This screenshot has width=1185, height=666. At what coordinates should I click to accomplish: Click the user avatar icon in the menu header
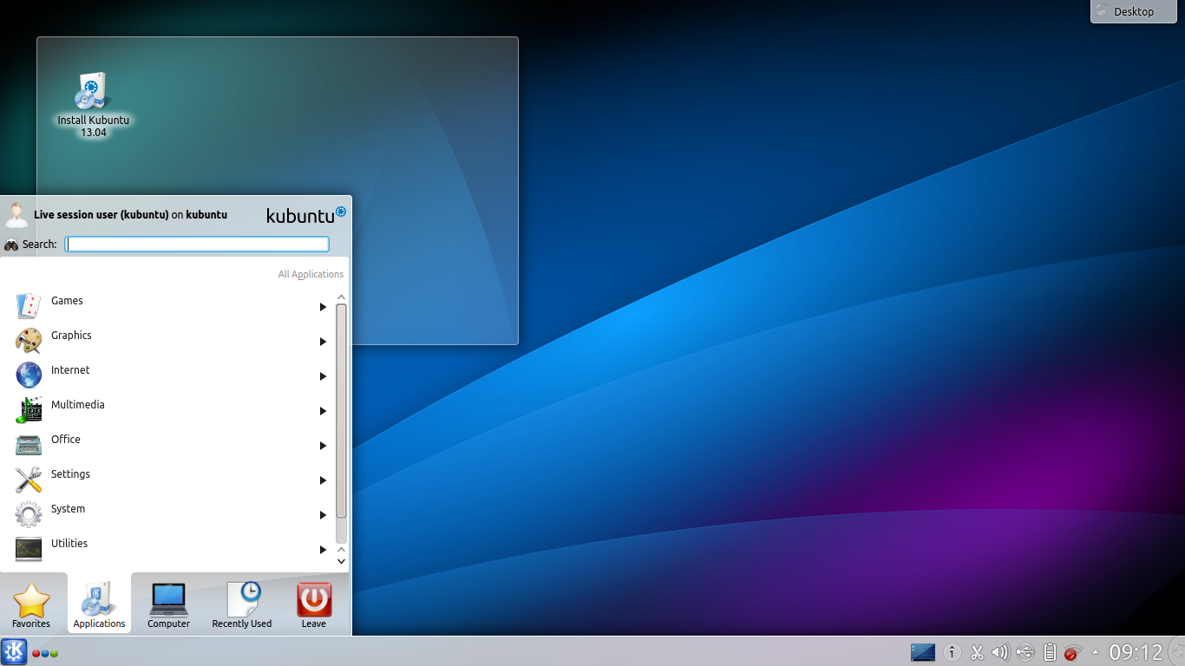tap(16, 215)
